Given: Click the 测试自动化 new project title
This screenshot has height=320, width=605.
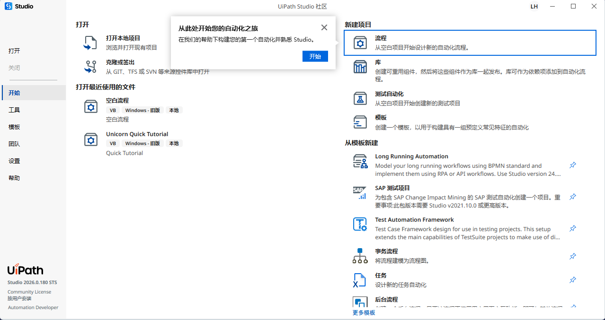Looking at the screenshot, I should (x=389, y=94).
